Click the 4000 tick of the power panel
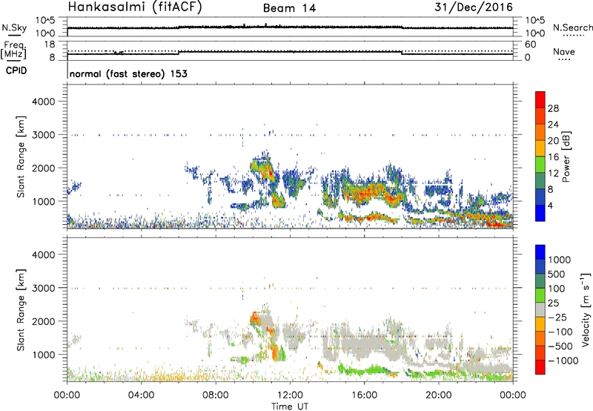 point(44,102)
